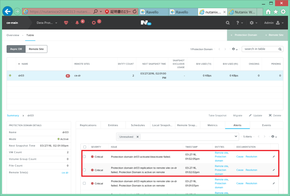Select the Async DR toggle button
The height and width of the screenshot is (196, 290).
coord(16,49)
